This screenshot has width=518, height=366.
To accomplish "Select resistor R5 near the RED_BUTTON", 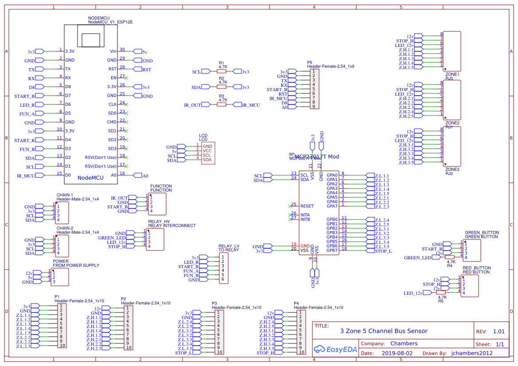I will 441,293.
